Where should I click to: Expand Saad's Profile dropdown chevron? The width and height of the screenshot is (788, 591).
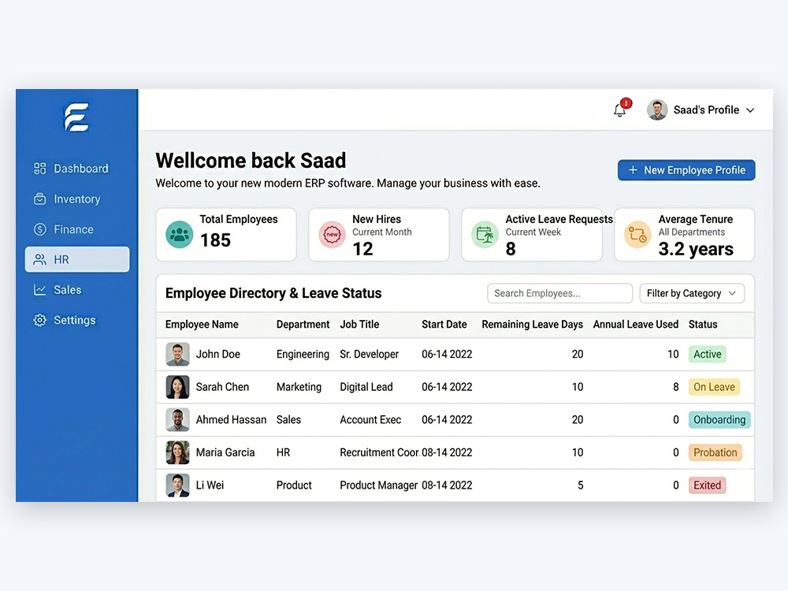(750, 110)
